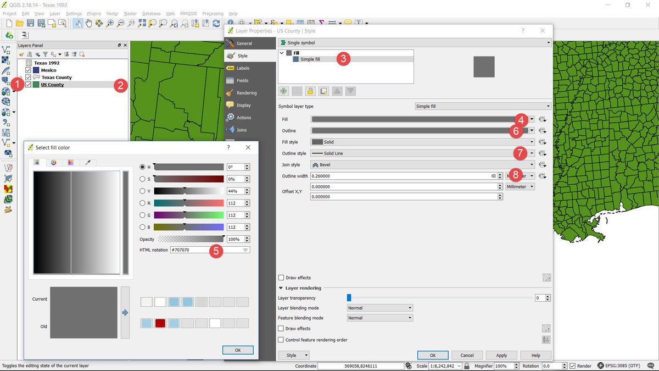The width and height of the screenshot is (659, 371).
Task: Collapse the Layer rendering section
Action: click(x=281, y=288)
